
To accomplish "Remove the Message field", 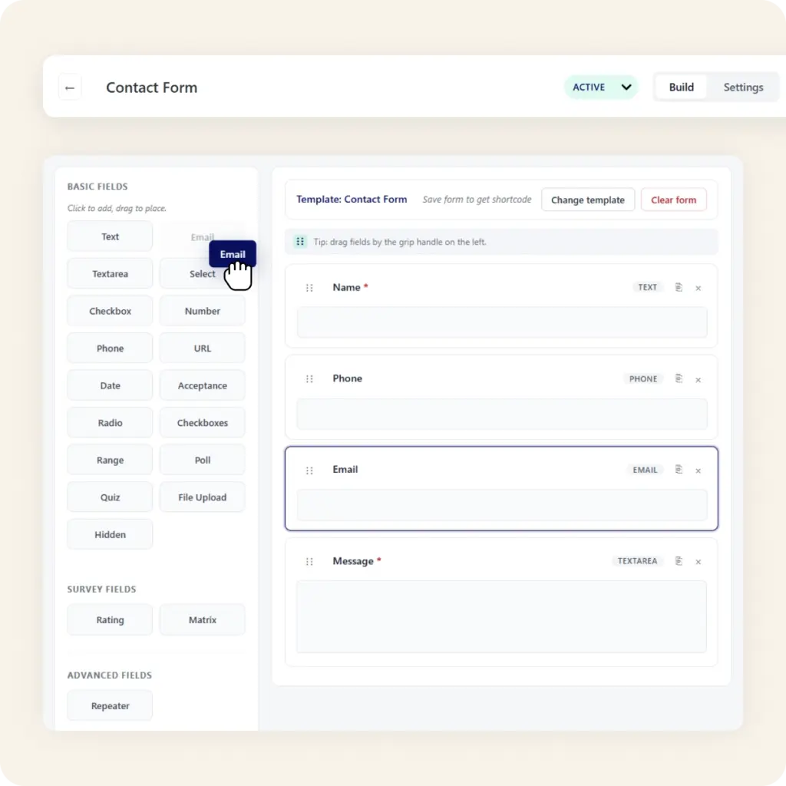I will (x=698, y=562).
